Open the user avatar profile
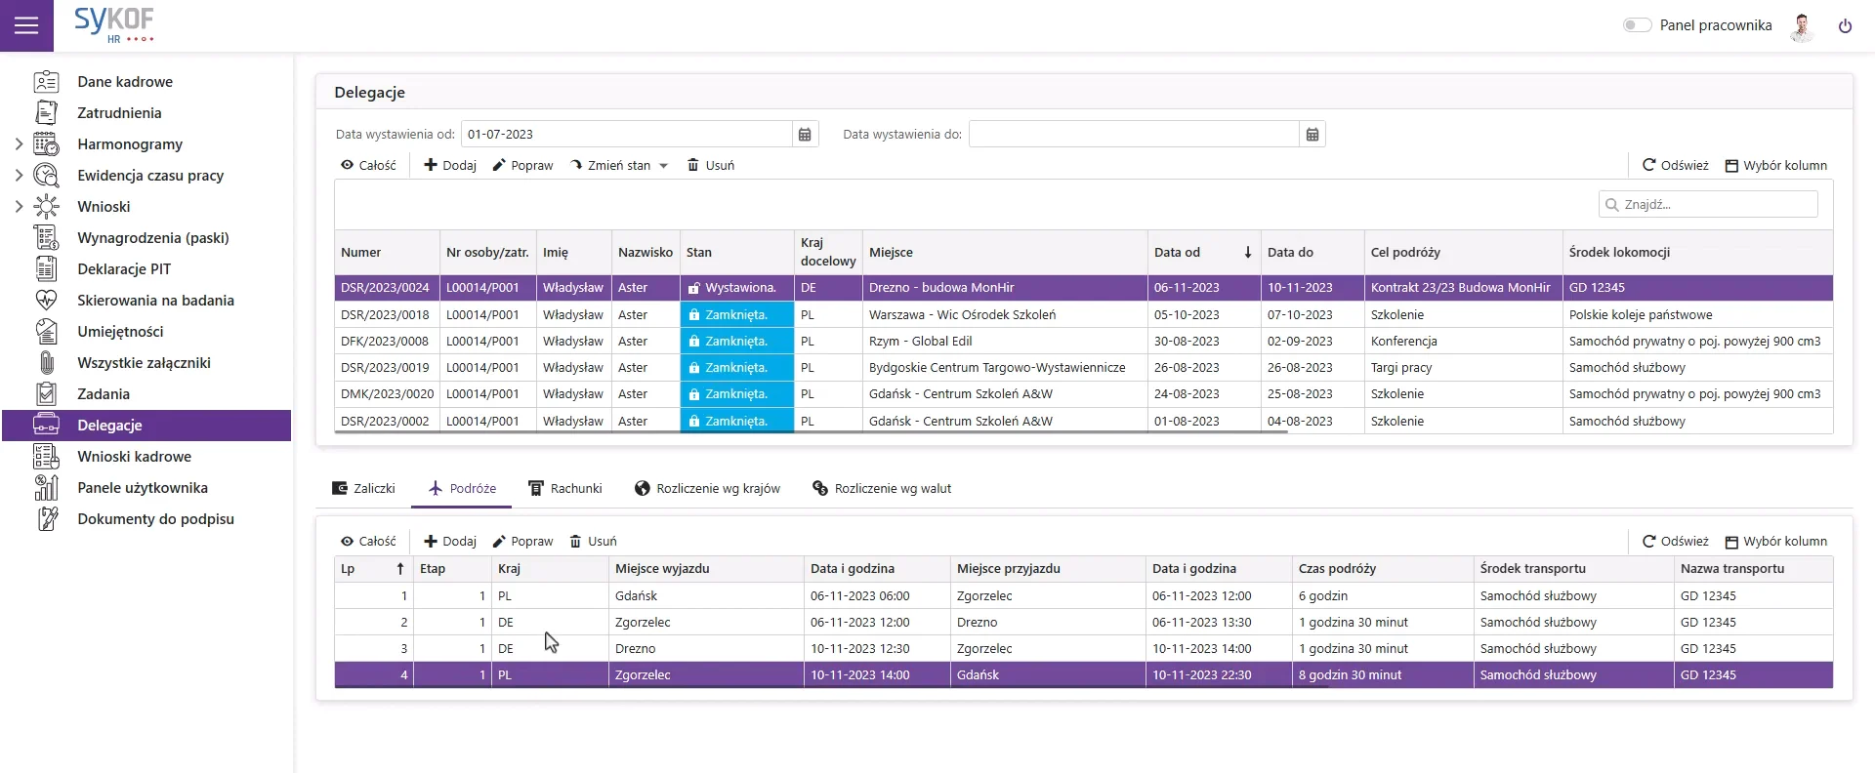The width and height of the screenshot is (1875, 773). pyautogui.click(x=1802, y=26)
